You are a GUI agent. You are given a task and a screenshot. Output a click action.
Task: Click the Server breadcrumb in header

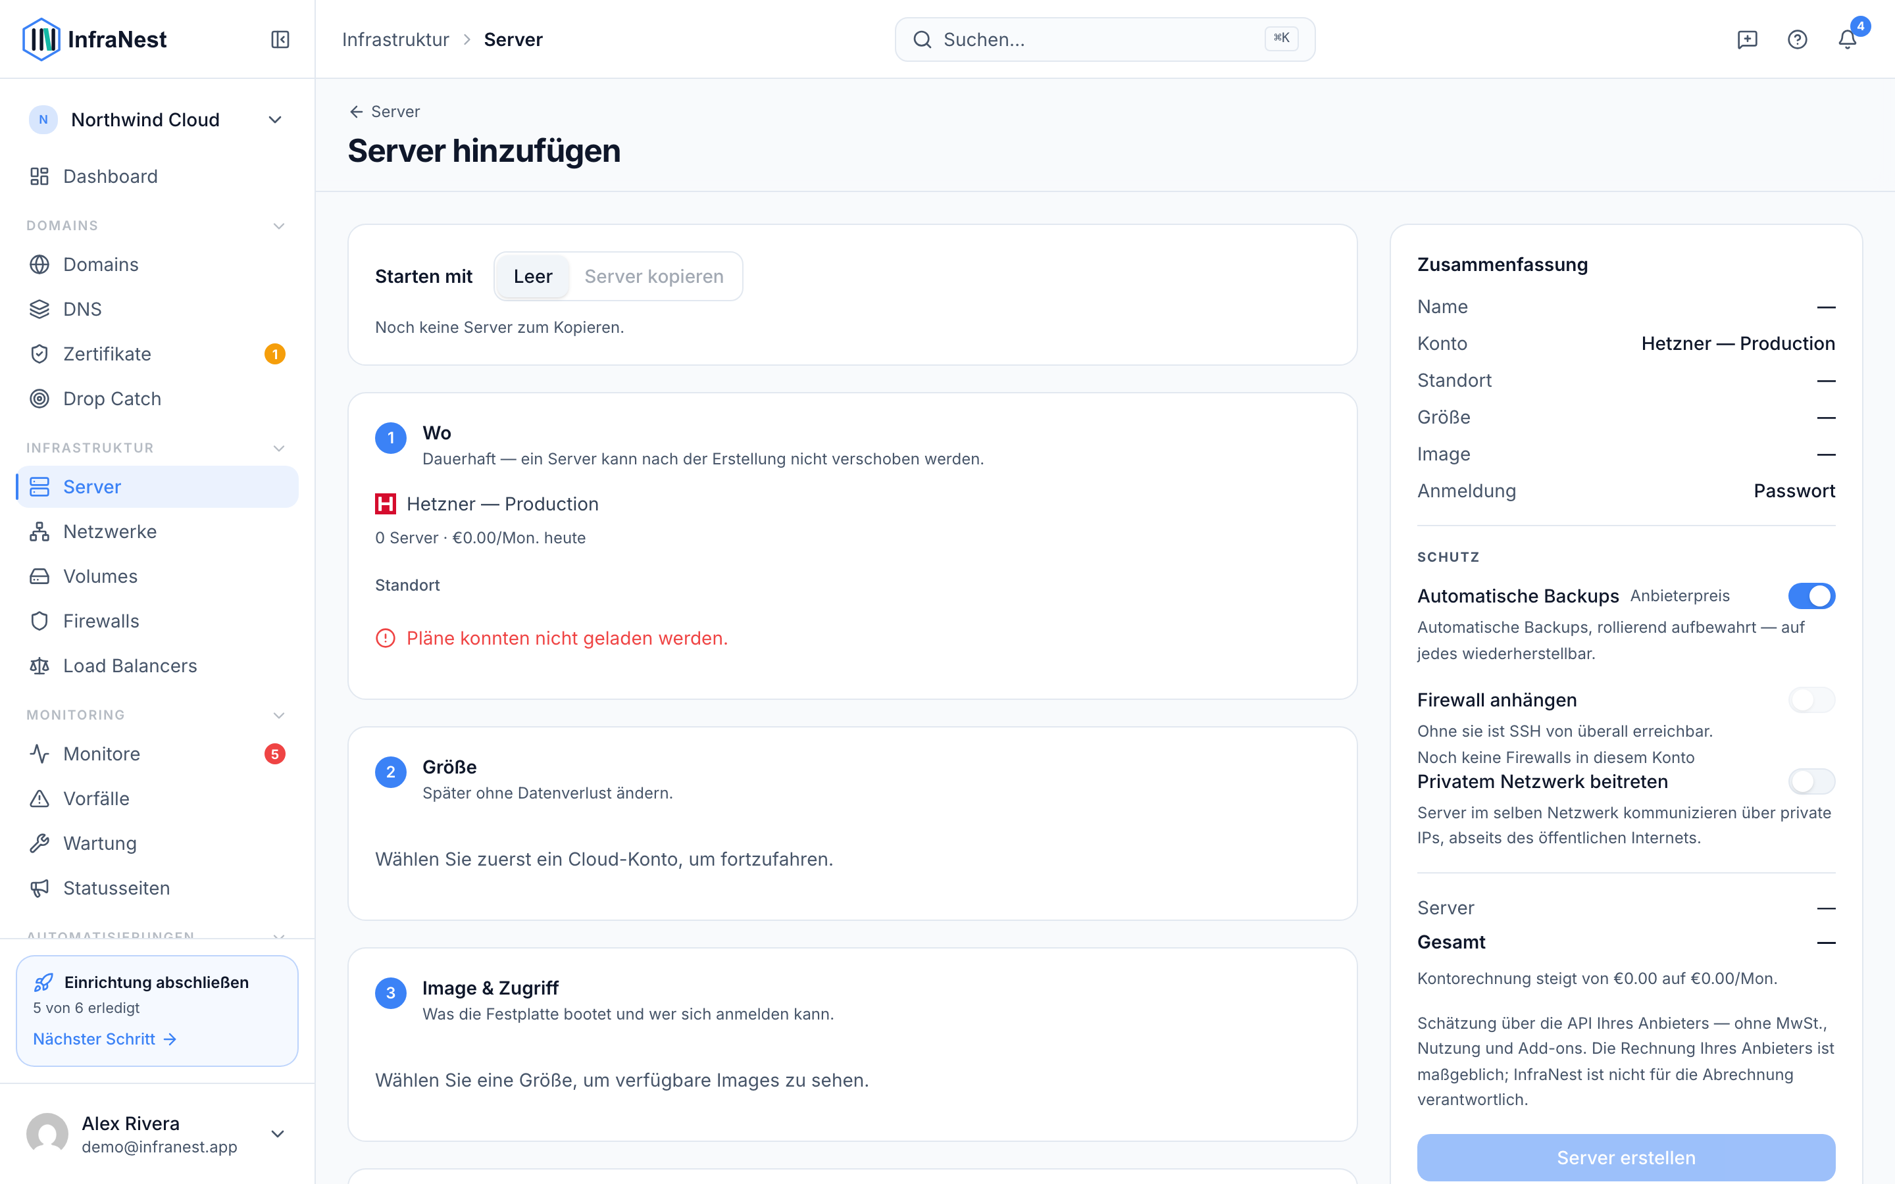click(513, 39)
